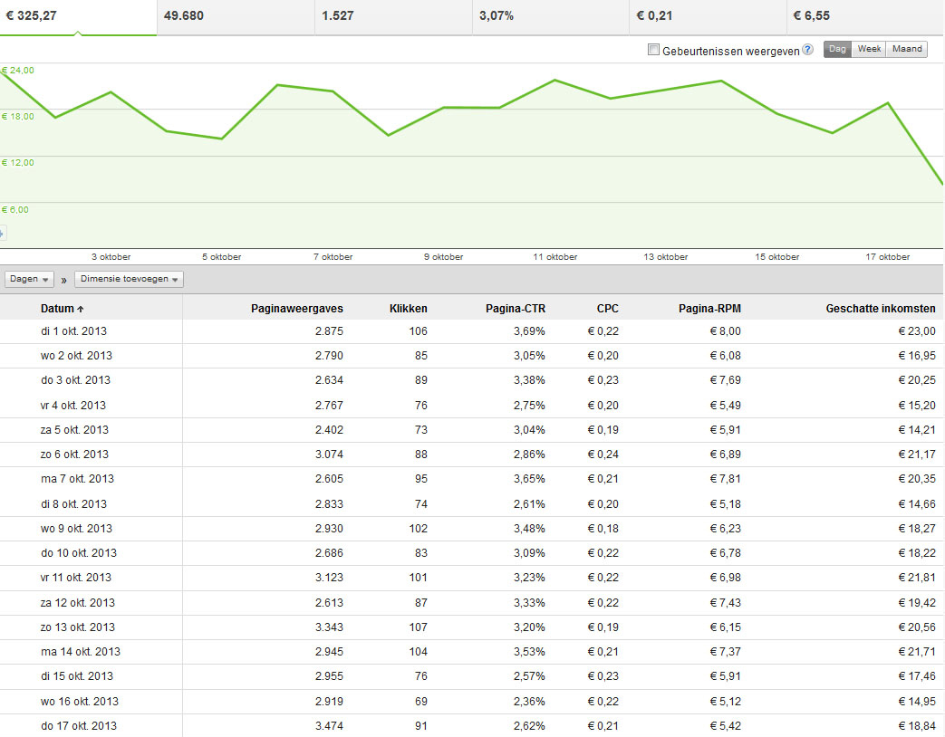
Task: Click the sort arrow next to Datum
Action: click(x=80, y=309)
